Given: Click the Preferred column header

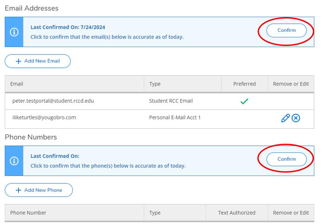Looking at the screenshot, I should [x=245, y=84].
